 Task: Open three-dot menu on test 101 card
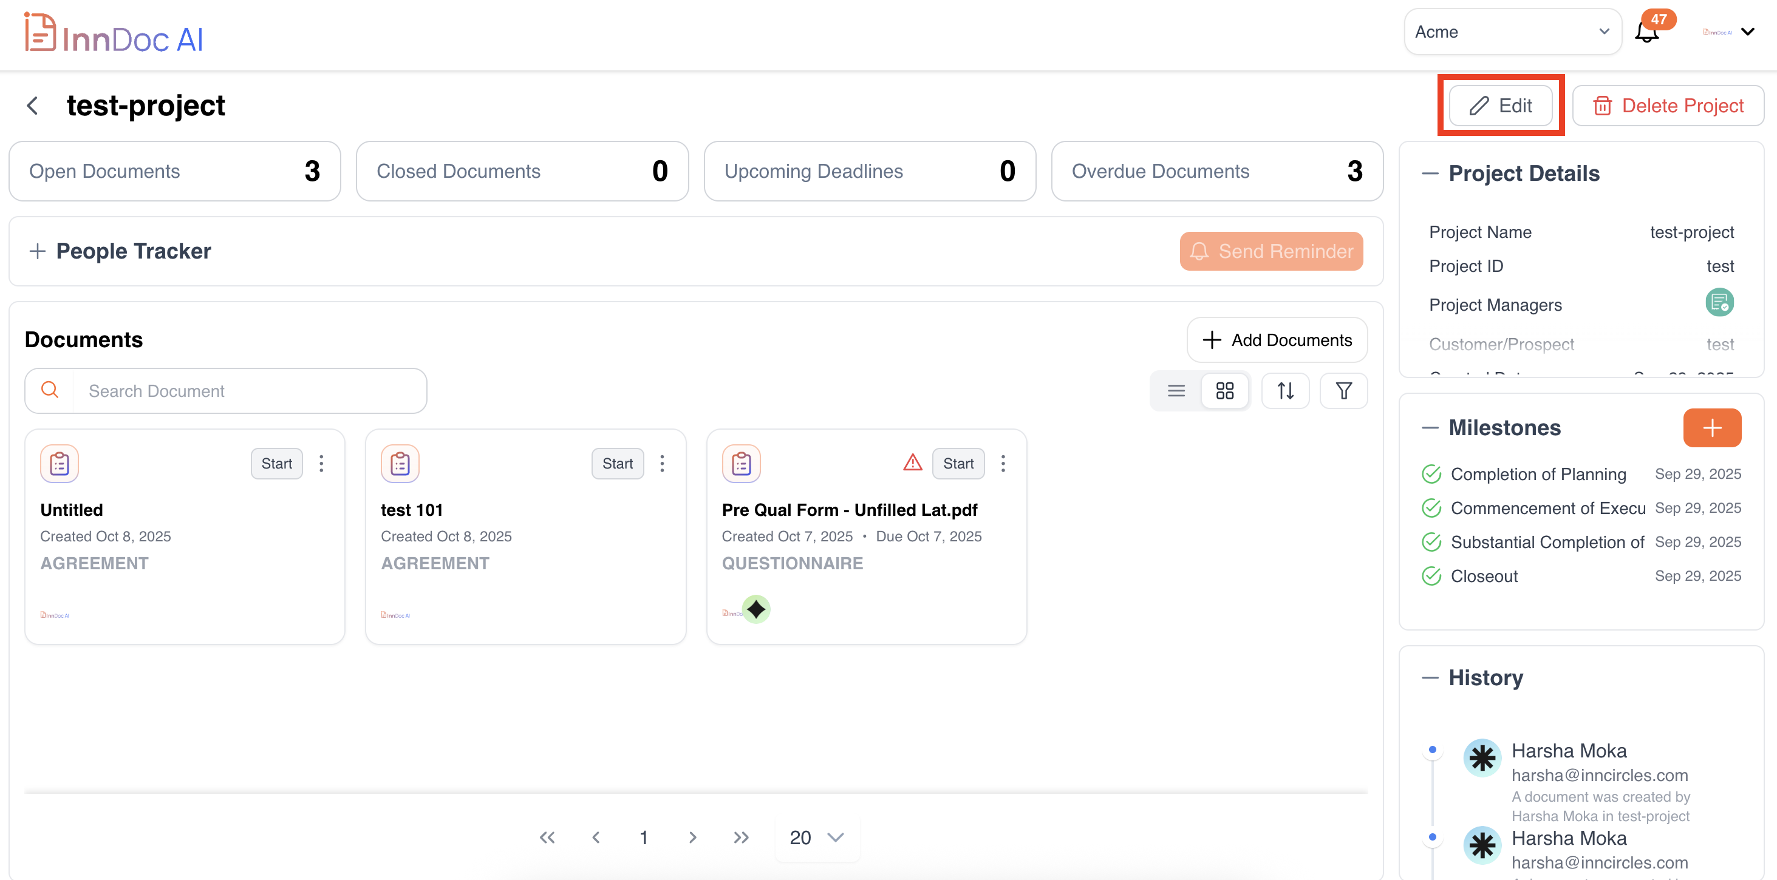pyautogui.click(x=662, y=464)
